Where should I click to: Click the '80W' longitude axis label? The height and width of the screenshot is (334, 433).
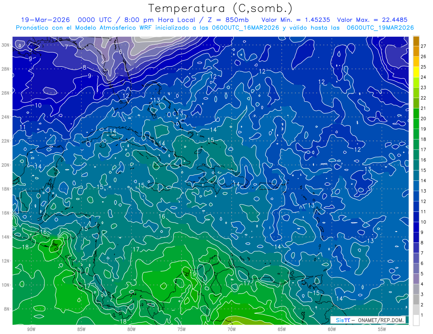click(131, 330)
